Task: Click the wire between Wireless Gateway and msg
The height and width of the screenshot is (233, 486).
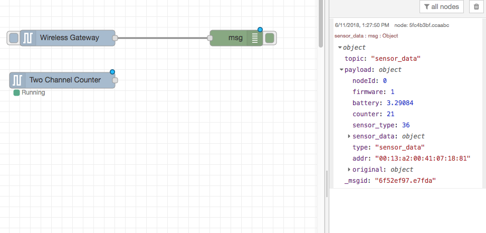Action: point(163,38)
